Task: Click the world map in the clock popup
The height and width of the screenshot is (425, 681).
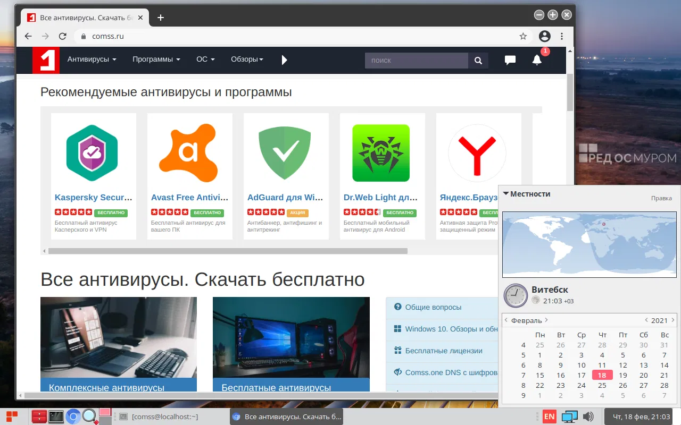Action: (589, 244)
